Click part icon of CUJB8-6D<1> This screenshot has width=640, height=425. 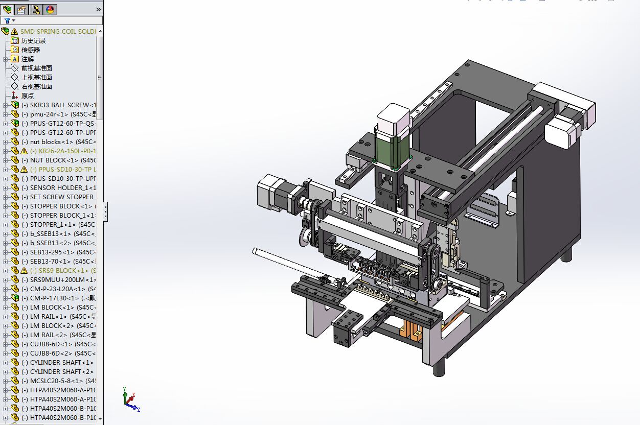tap(15, 344)
